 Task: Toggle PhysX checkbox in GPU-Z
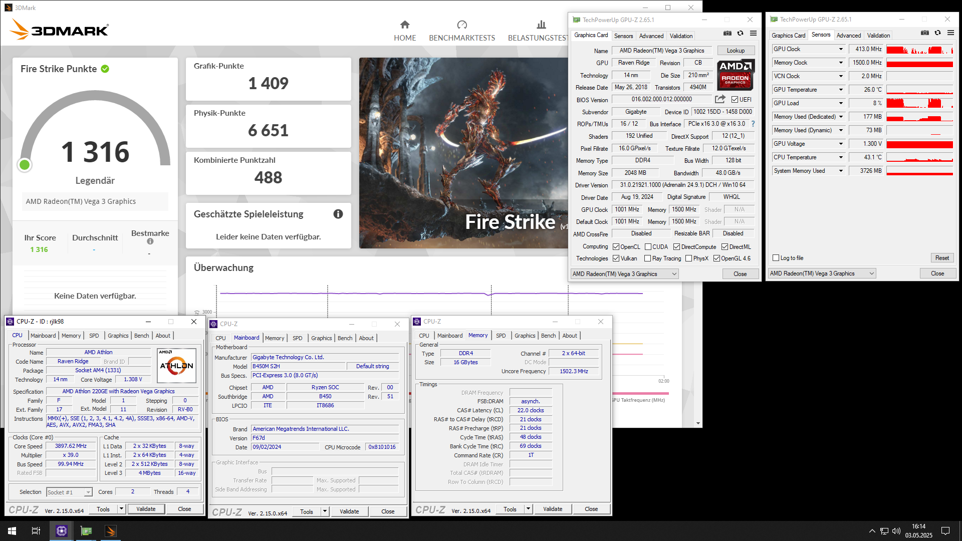tap(689, 258)
